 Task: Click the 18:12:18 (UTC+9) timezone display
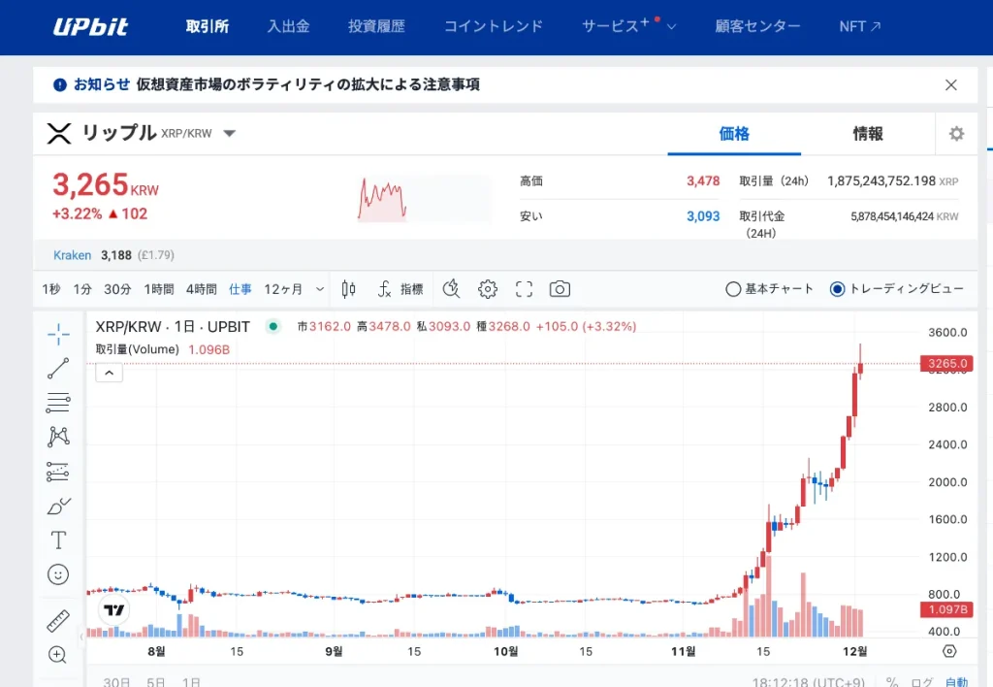(808, 682)
